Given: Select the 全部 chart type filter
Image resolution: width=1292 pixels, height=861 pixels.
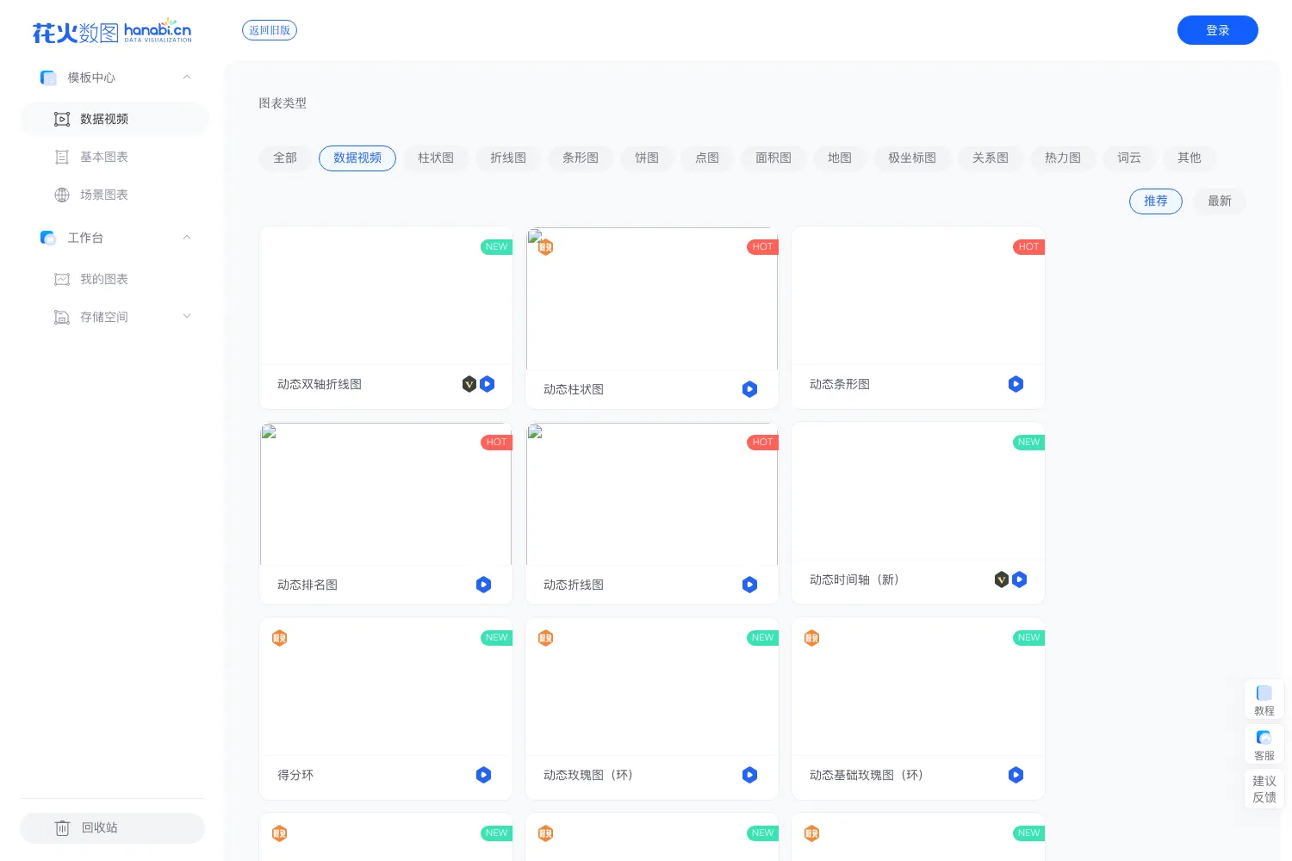Looking at the screenshot, I should coord(285,158).
